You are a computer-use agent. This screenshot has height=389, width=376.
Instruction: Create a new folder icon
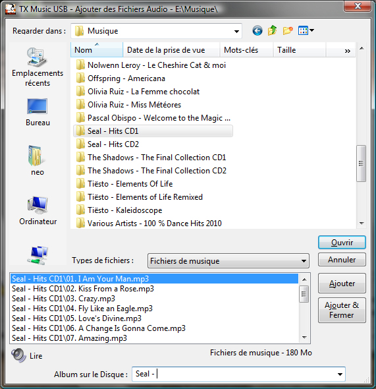click(288, 30)
